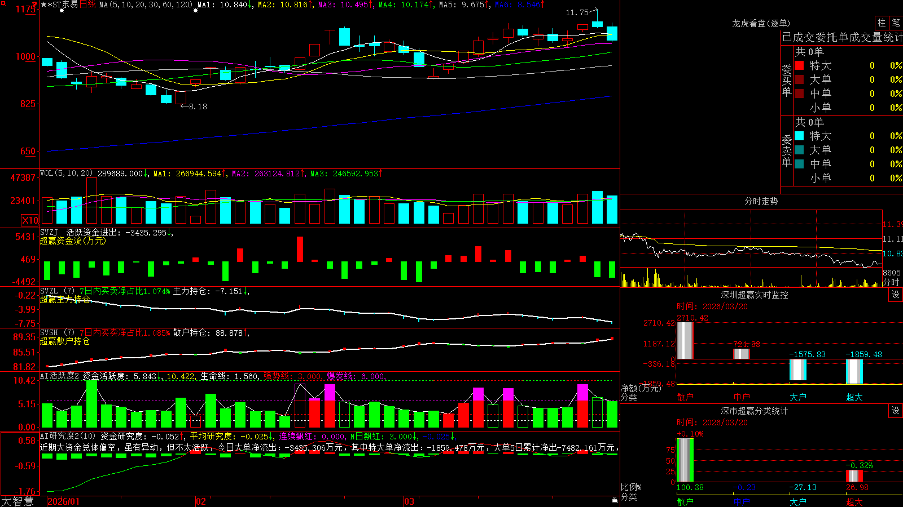
Task: Click the 02 month label on time axis
Action: (200, 501)
